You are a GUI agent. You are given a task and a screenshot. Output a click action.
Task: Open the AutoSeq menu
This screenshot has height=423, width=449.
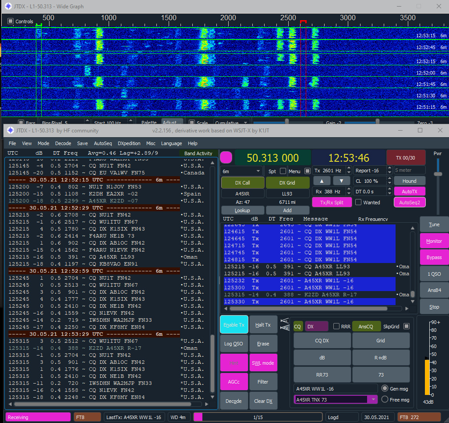pyautogui.click(x=103, y=143)
